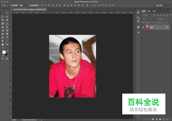This screenshot has height=121, width=172.
Task: Select the Eyedropper tool
Action: pyautogui.click(x=7, y=20)
